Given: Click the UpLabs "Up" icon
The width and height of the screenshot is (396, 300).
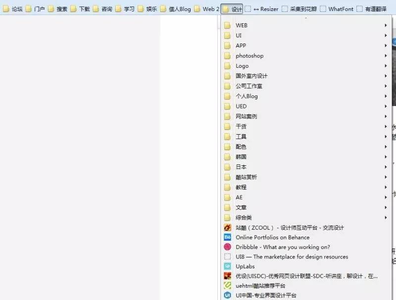Looking at the screenshot, I should (x=227, y=266).
